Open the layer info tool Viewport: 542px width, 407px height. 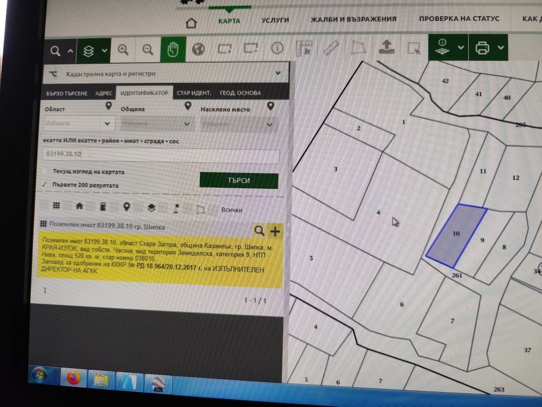(443, 47)
